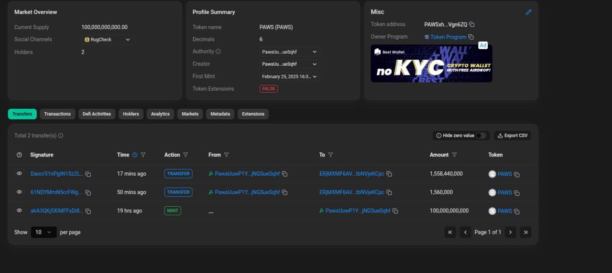
Task: Click eye icon for the MINT row
Action: pyautogui.click(x=19, y=210)
